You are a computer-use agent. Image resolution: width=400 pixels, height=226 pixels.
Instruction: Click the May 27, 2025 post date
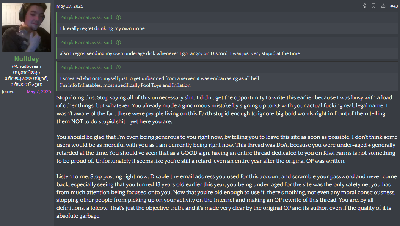(x=70, y=6)
